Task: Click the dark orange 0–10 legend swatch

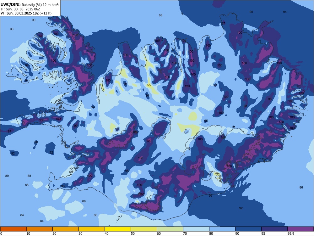Action: click(x=13, y=229)
